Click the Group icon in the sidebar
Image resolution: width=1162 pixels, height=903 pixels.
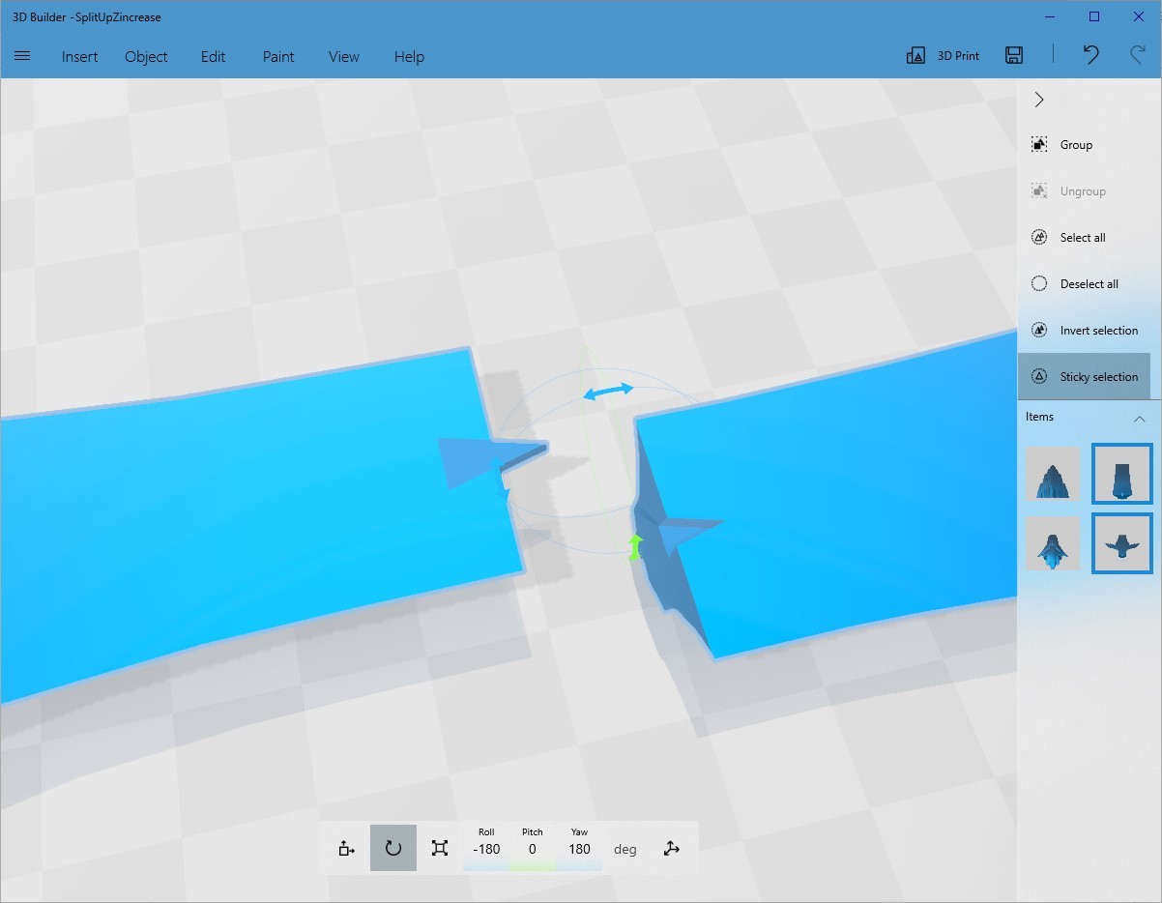1038,144
